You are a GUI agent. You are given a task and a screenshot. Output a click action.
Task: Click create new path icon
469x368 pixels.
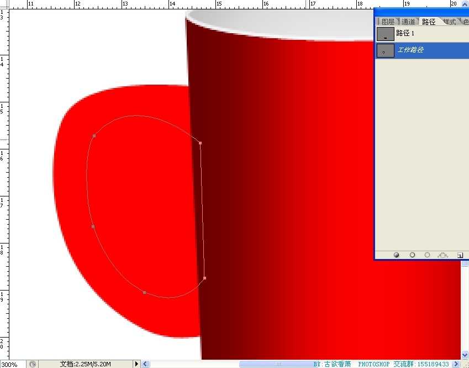tap(459, 255)
